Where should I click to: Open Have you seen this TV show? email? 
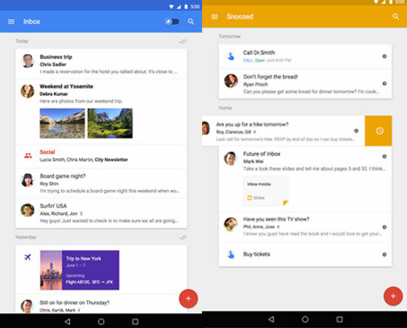pos(305,227)
